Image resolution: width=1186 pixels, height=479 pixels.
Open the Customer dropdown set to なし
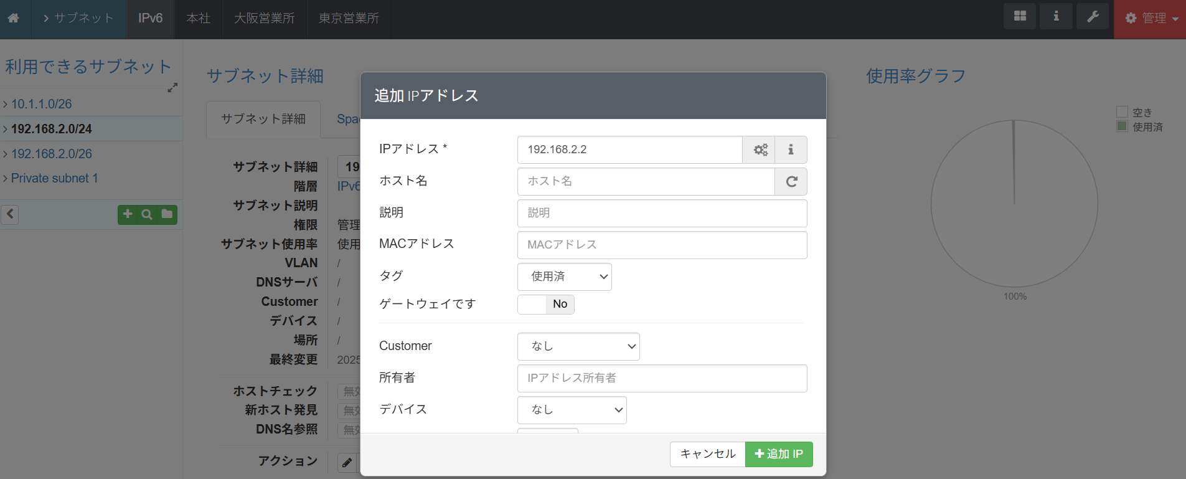point(578,346)
